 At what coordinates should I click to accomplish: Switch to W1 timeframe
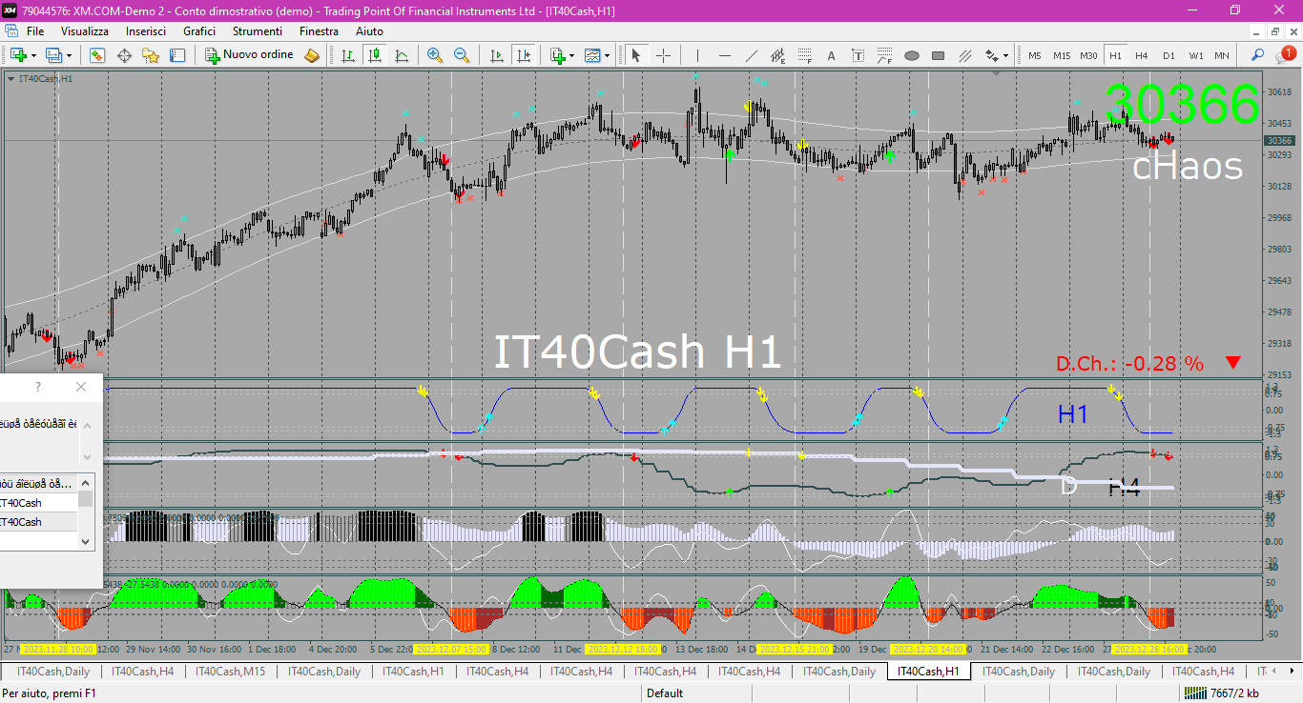pos(1195,55)
